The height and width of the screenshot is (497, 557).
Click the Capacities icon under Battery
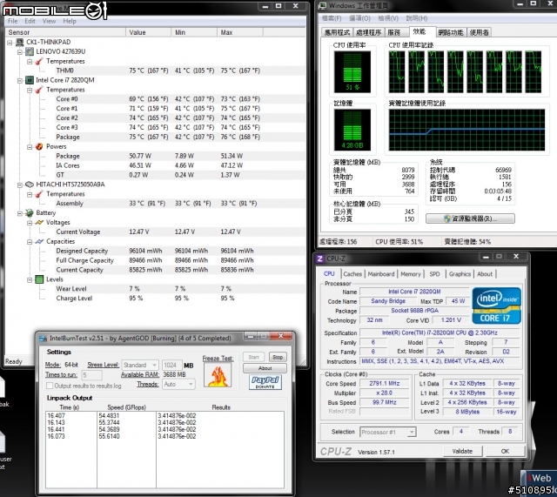(39, 241)
